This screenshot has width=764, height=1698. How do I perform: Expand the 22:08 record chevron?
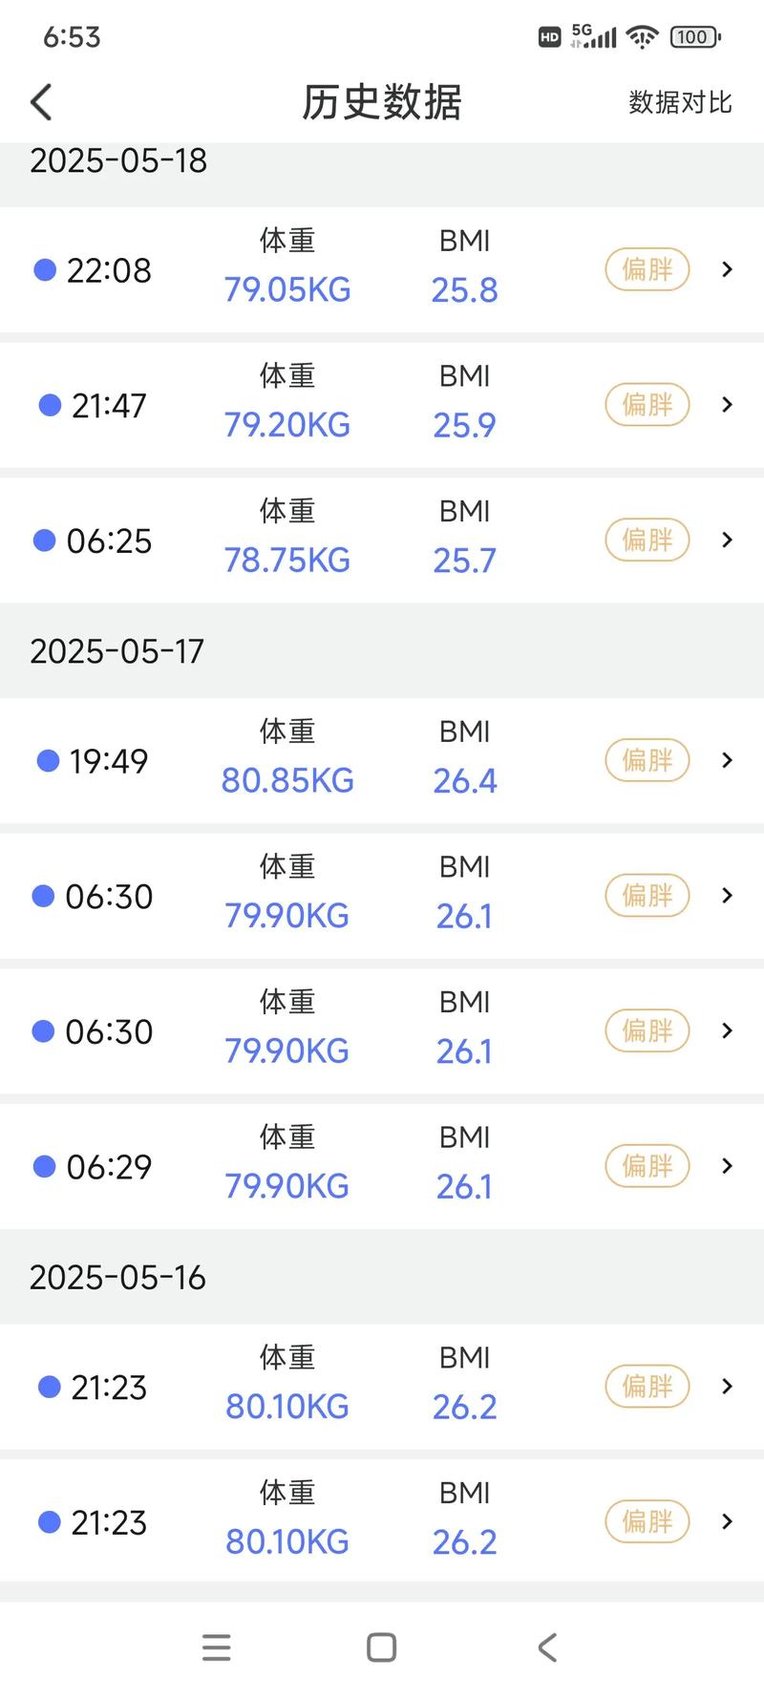coord(727,270)
